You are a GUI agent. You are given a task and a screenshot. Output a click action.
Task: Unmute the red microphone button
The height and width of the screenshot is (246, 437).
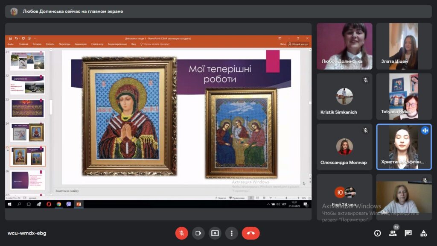(x=181, y=233)
